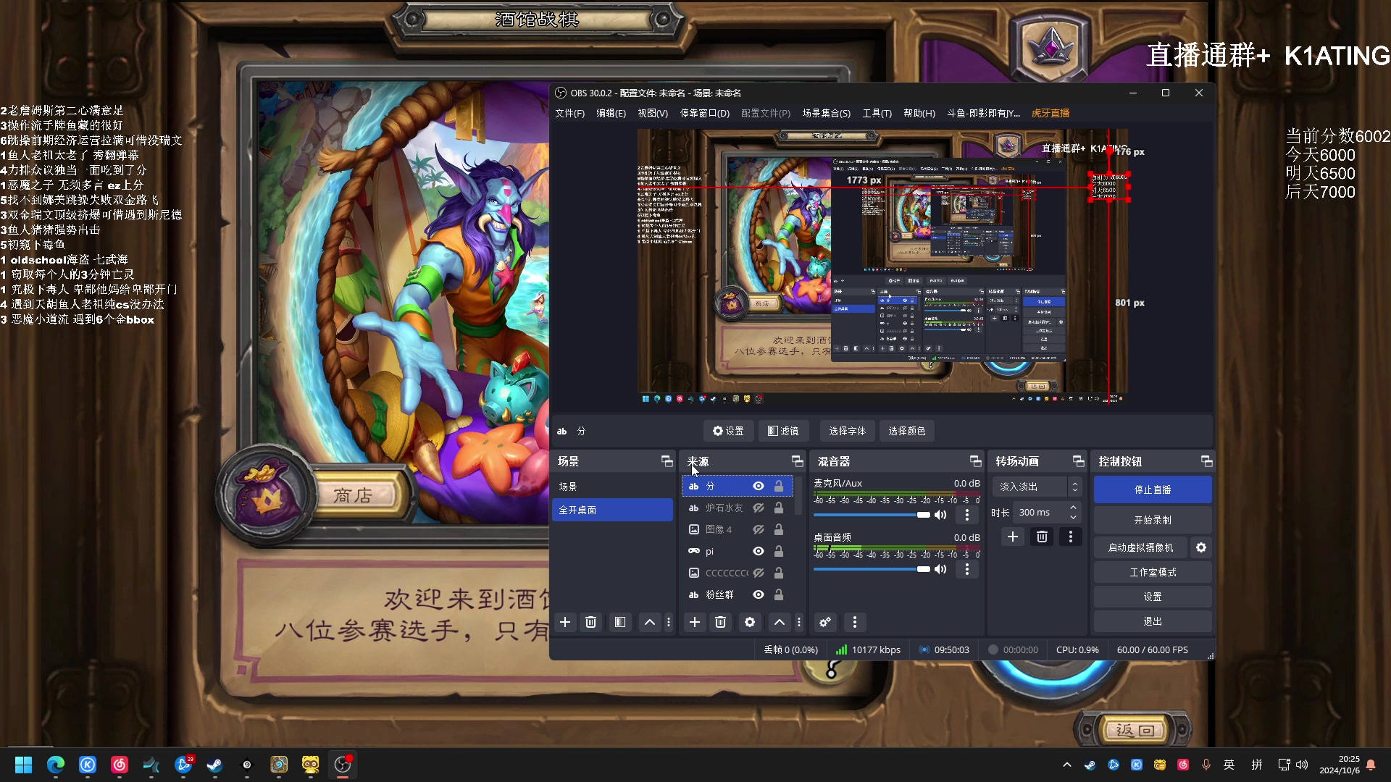Viewport: 1391px width, 782px height.
Task: Open 麦克风/Aux three-dot options
Action: pos(966,515)
